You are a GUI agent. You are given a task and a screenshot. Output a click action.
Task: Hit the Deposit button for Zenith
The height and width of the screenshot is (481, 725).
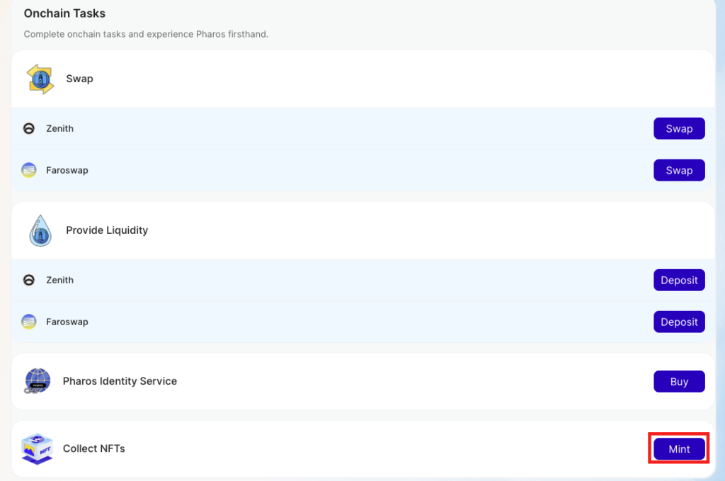(x=679, y=281)
